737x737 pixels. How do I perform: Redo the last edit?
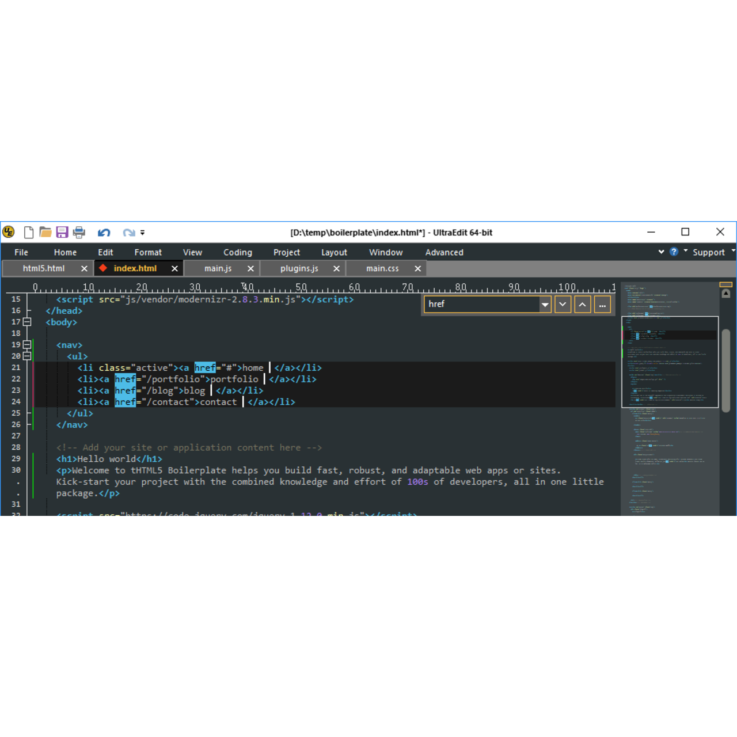pos(128,232)
